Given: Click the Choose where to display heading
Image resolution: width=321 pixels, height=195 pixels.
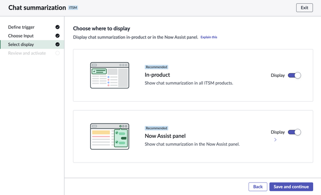Looking at the screenshot, I should [101, 28].
